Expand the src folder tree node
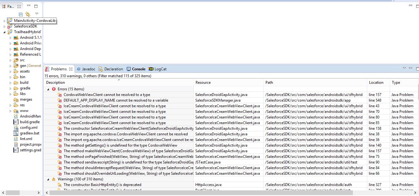Image resolution: width=419 pixels, height=196 pixels. tap(10, 60)
